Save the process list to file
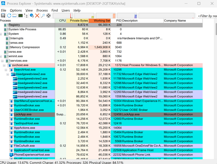This screenshot has height=164, width=217. click(3, 15)
